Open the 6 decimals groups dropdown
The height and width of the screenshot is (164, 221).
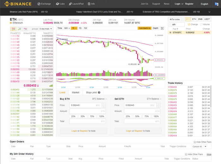pyautogui.click(x=46, y=29)
